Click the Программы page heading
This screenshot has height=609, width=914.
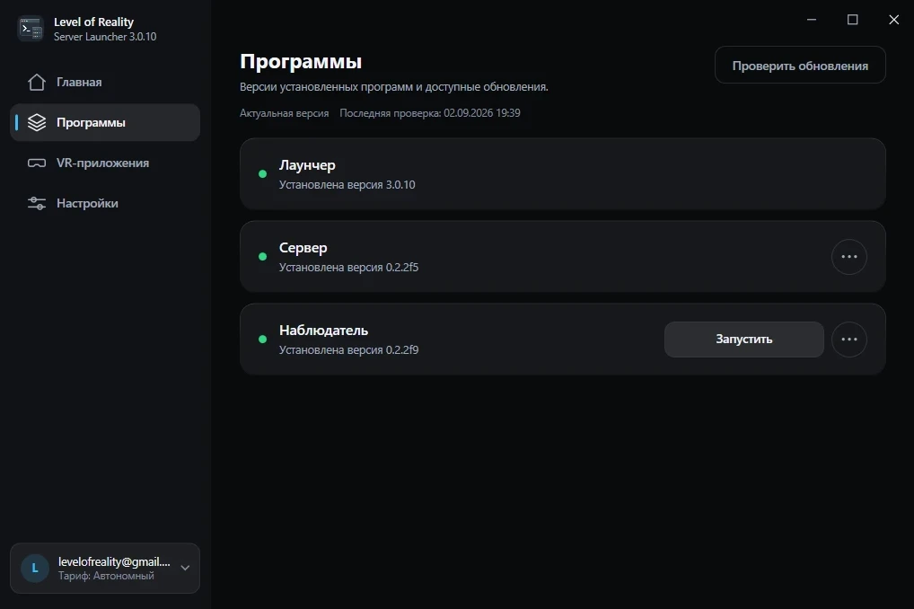[301, 61]
